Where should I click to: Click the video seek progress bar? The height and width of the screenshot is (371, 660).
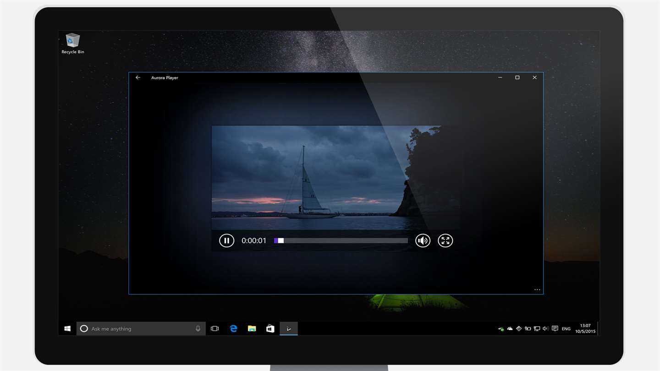point(341,240)
